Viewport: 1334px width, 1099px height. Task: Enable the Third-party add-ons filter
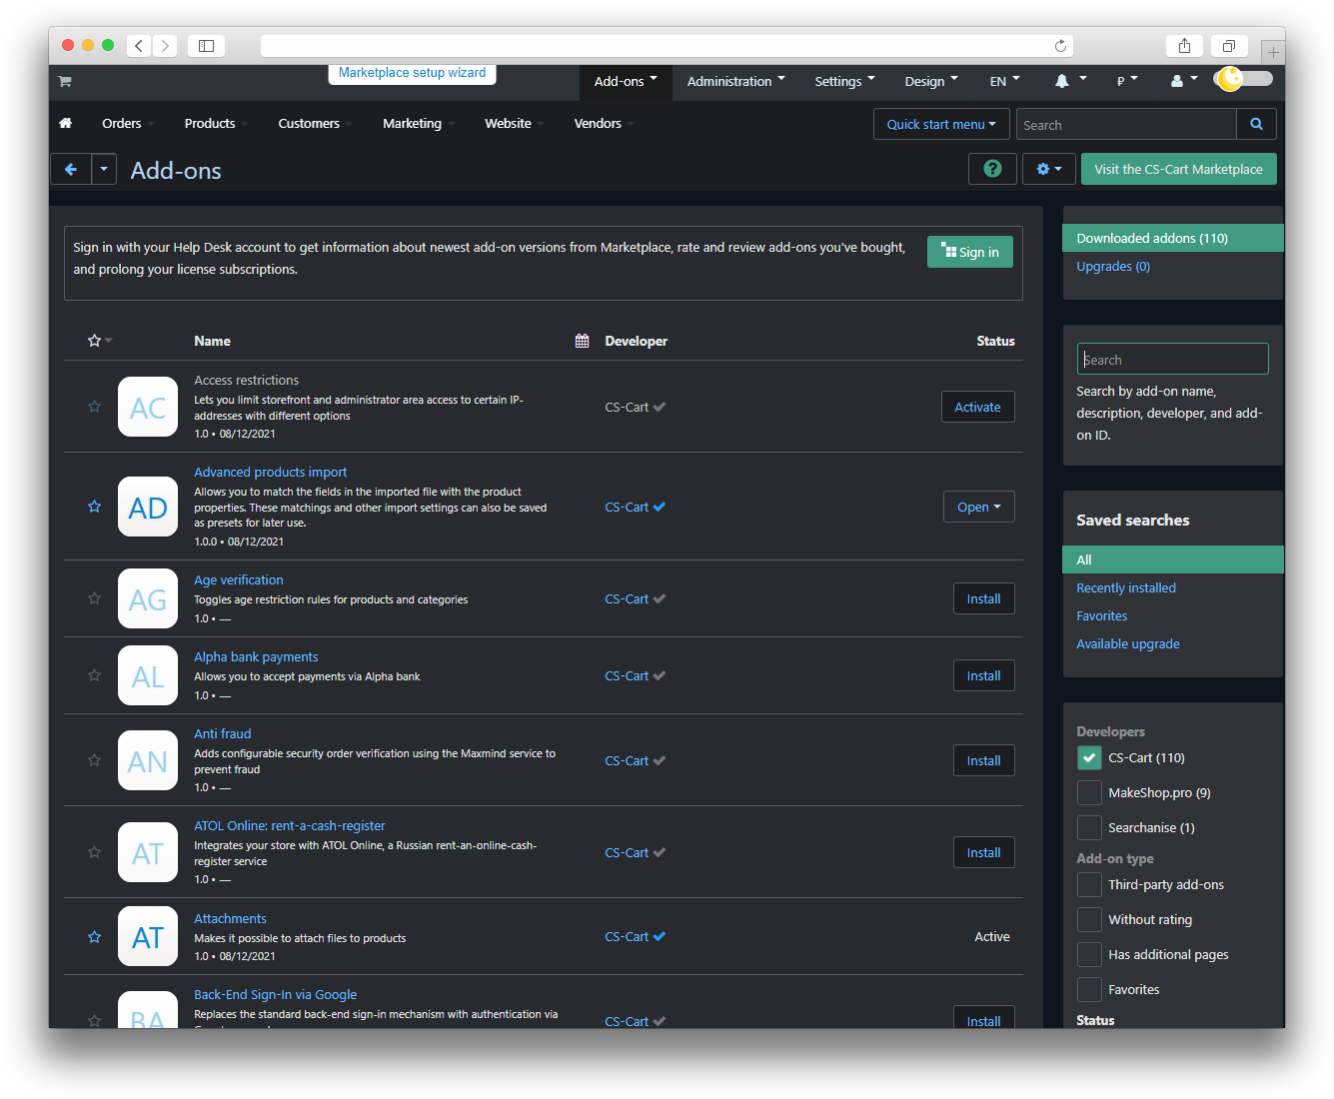1089,885
